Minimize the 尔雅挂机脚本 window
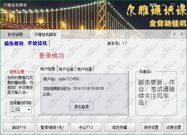Screen dimensions: 187x135 click(165, 5)
